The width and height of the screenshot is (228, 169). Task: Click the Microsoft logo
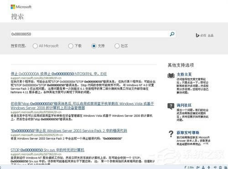pyautogui.click(x=21, y=7)
